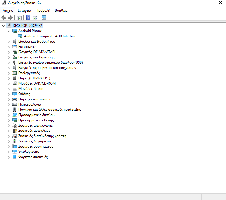Scan for hardware changes using the monitor icon
Image resolution: width=226 pixels, height=200 pixels.
[44, 18]
